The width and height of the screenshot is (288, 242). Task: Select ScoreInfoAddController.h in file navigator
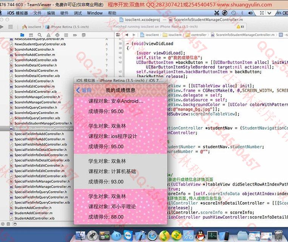34,49
